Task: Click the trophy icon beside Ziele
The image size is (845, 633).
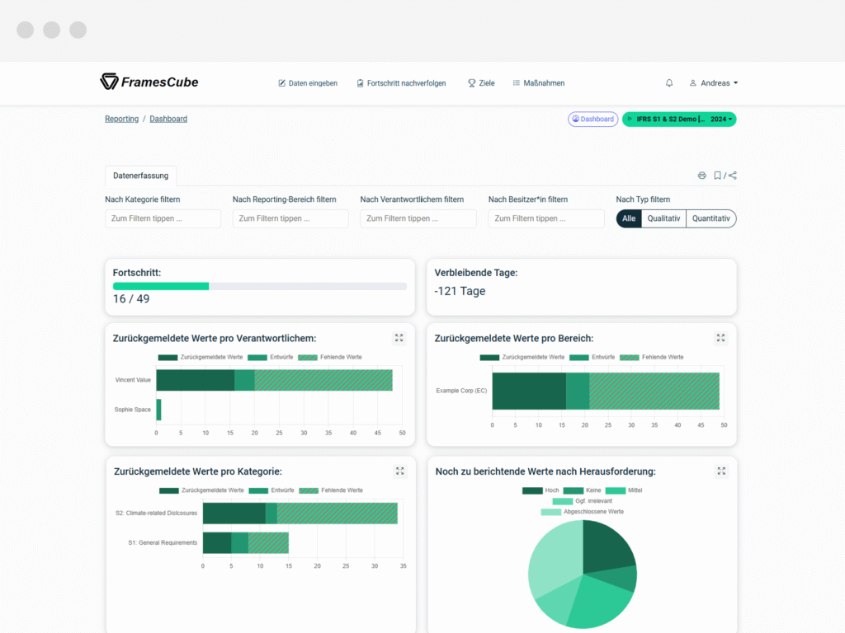Action: [x=471, y=83]
